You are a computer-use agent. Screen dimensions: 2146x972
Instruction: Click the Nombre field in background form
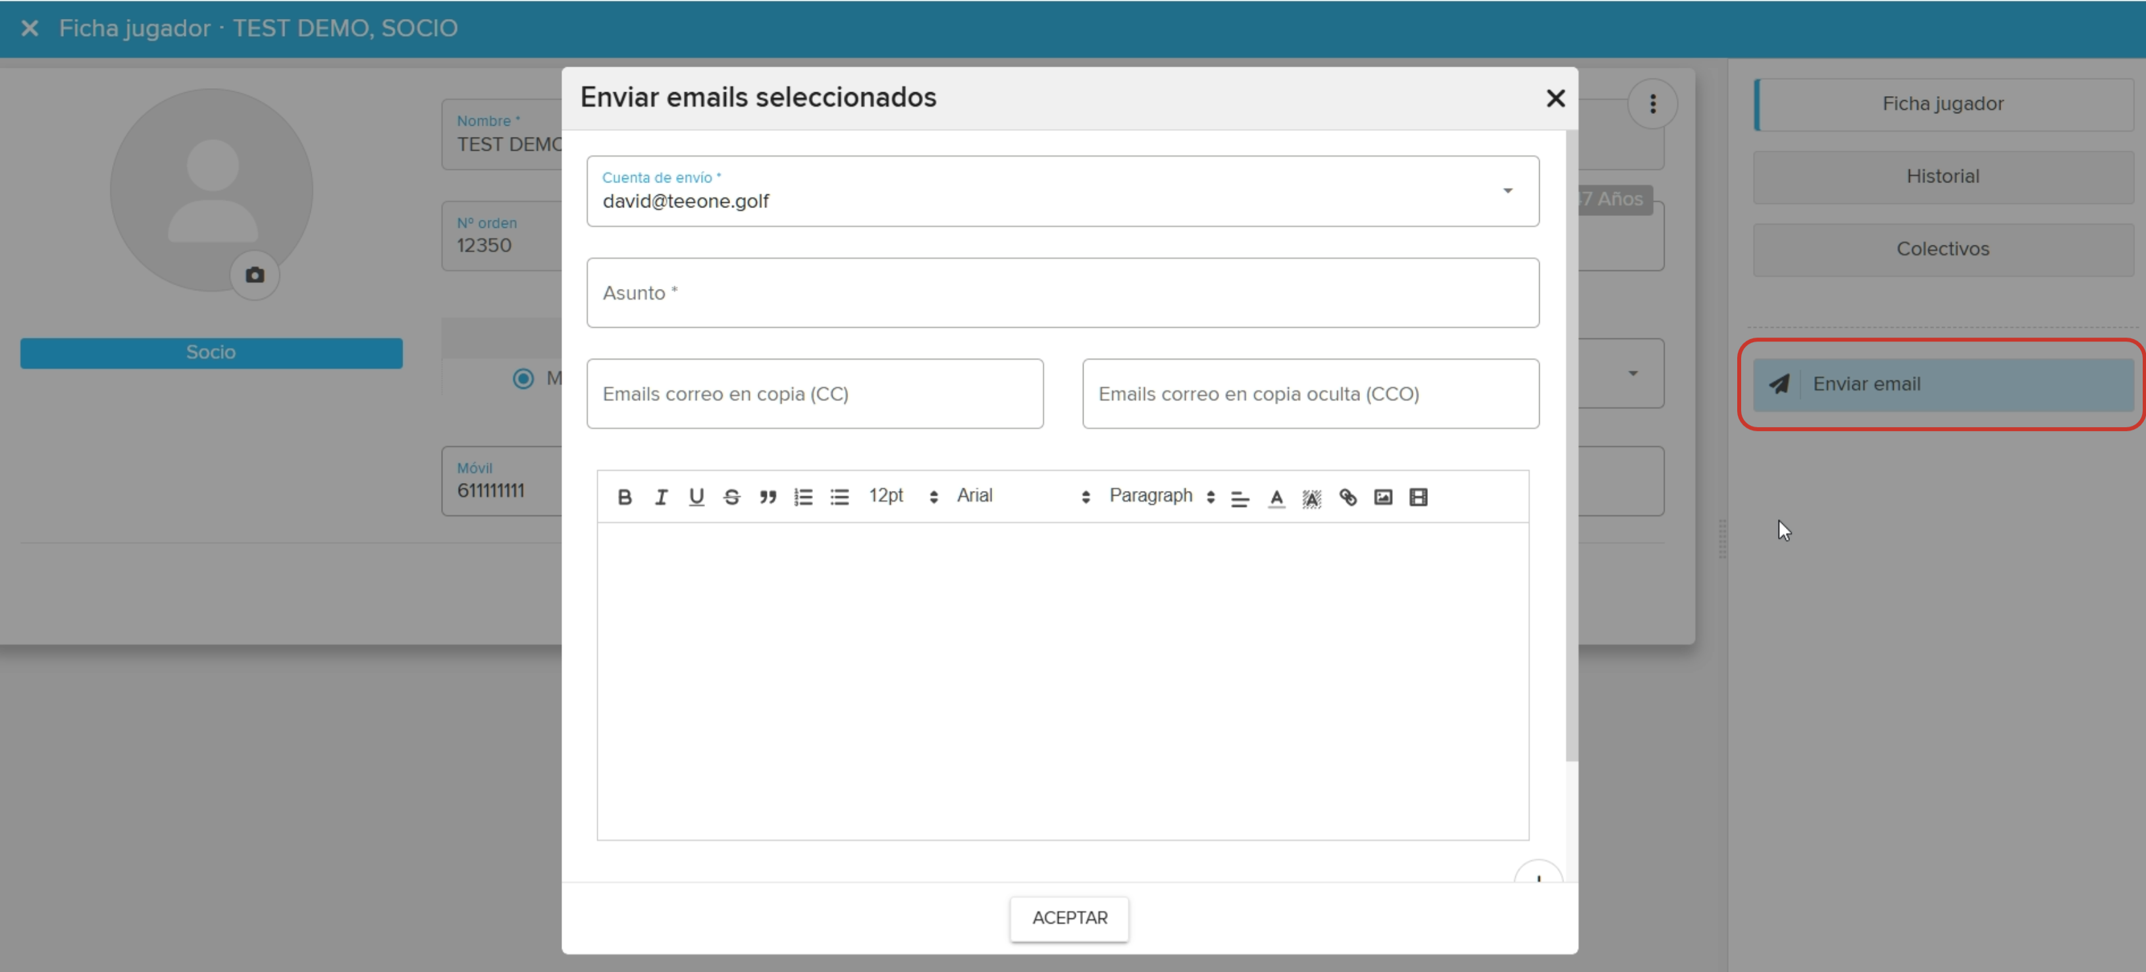pyautogui.click(x=502, y=134)
